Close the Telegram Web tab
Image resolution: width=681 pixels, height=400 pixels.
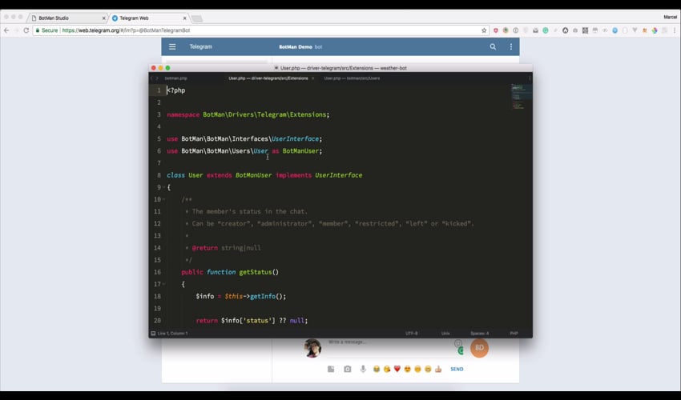(x=184, y=18)
